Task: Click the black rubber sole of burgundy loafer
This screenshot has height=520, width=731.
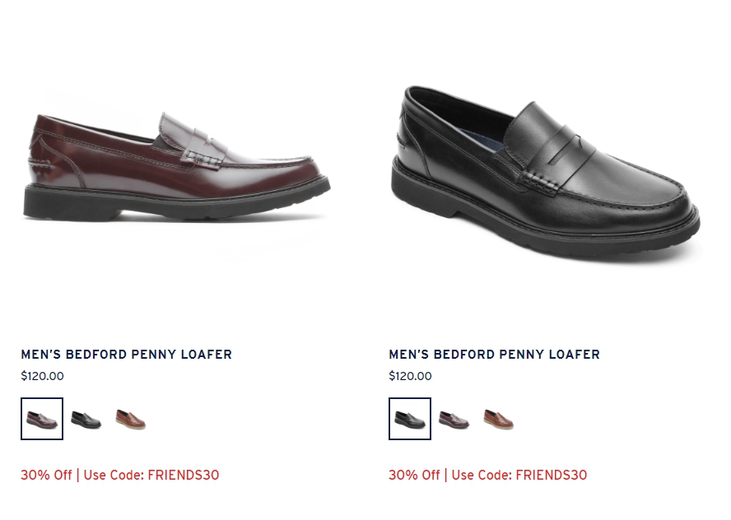Action: click(x=177, y=202)
